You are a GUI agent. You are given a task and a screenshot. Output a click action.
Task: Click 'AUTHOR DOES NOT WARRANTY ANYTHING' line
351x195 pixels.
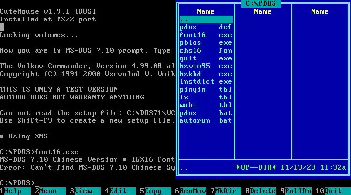click(x=72, y=97)
